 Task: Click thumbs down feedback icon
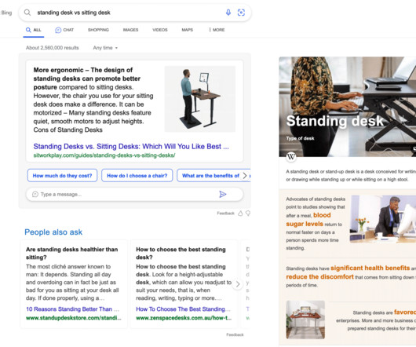[x=248, y=214]
